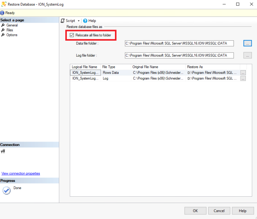Click the Script button
Image resolution: width=257 pixels, height=219 pixels.
(x=70, y=21)
